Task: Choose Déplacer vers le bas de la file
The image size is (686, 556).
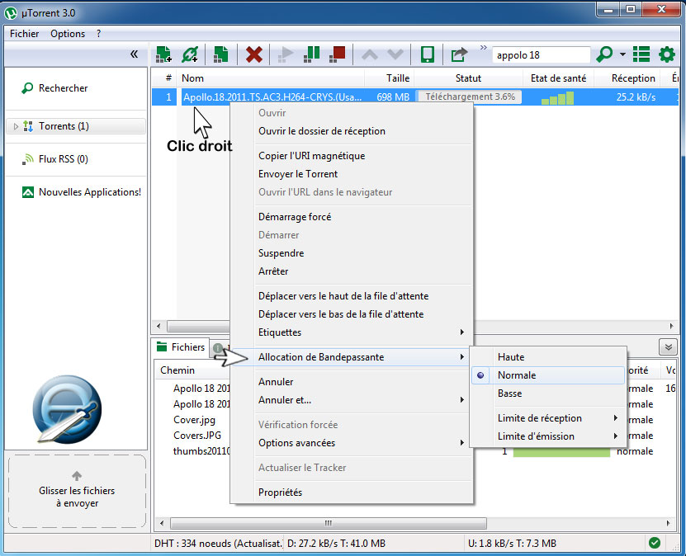Action: [352, 314]
